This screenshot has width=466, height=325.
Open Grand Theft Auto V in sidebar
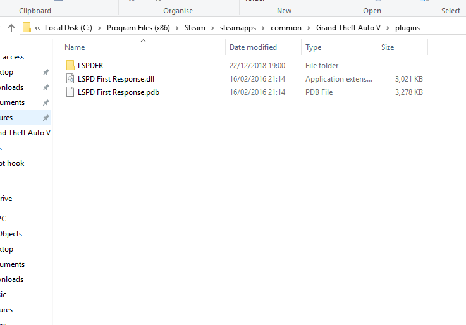click(25, 133)
